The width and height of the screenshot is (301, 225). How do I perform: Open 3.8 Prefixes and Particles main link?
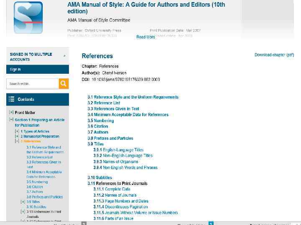pos(110,138)
